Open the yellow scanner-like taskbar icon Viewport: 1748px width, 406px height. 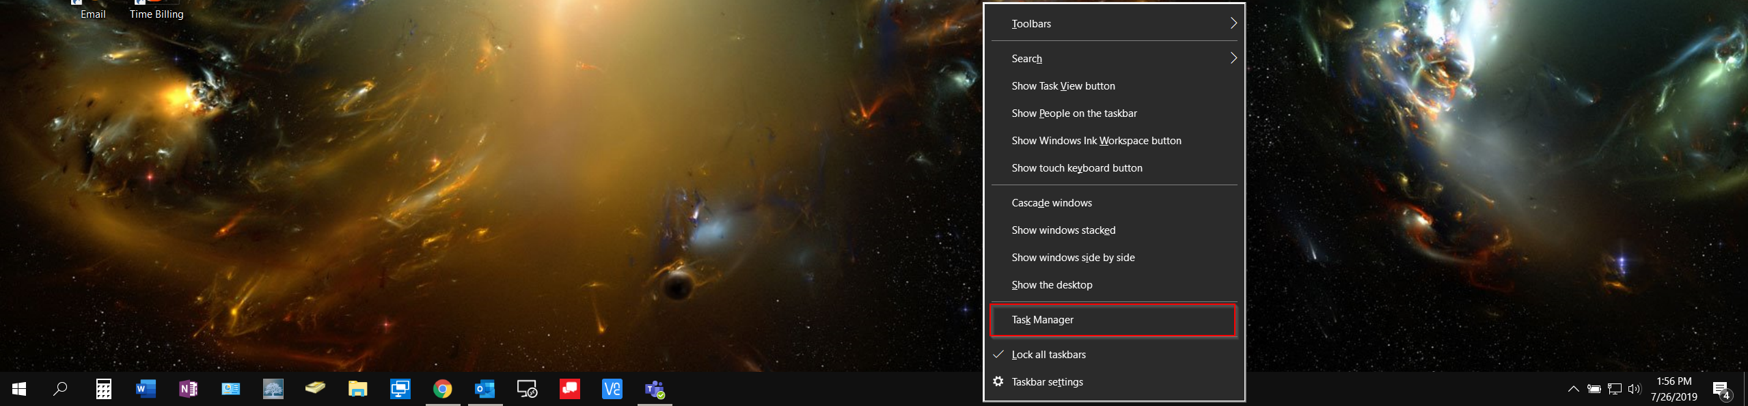(x=315, y=389)
